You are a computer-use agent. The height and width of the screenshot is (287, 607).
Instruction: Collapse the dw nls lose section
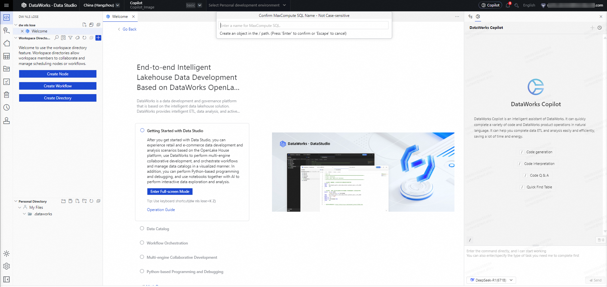point(16,25)
